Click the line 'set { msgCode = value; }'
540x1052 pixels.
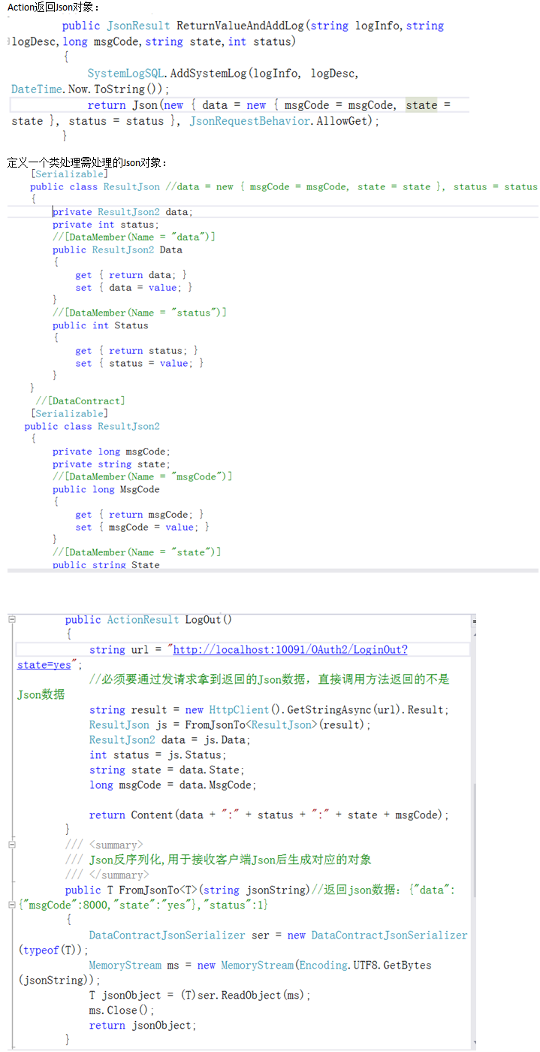143,528
